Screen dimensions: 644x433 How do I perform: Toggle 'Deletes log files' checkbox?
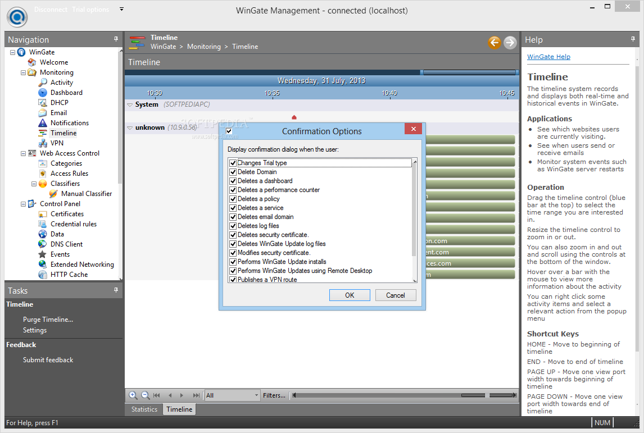pyautogui.click(x=233, y=226)
